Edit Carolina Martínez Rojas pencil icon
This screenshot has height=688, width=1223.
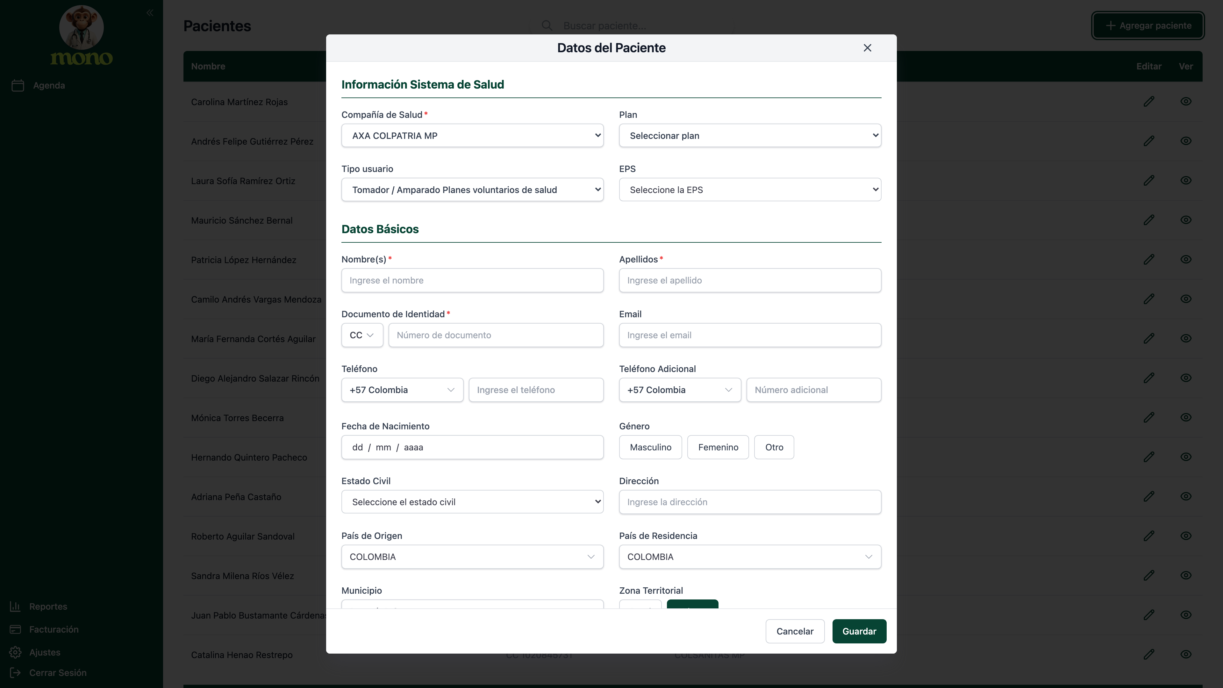[1148, 102]
